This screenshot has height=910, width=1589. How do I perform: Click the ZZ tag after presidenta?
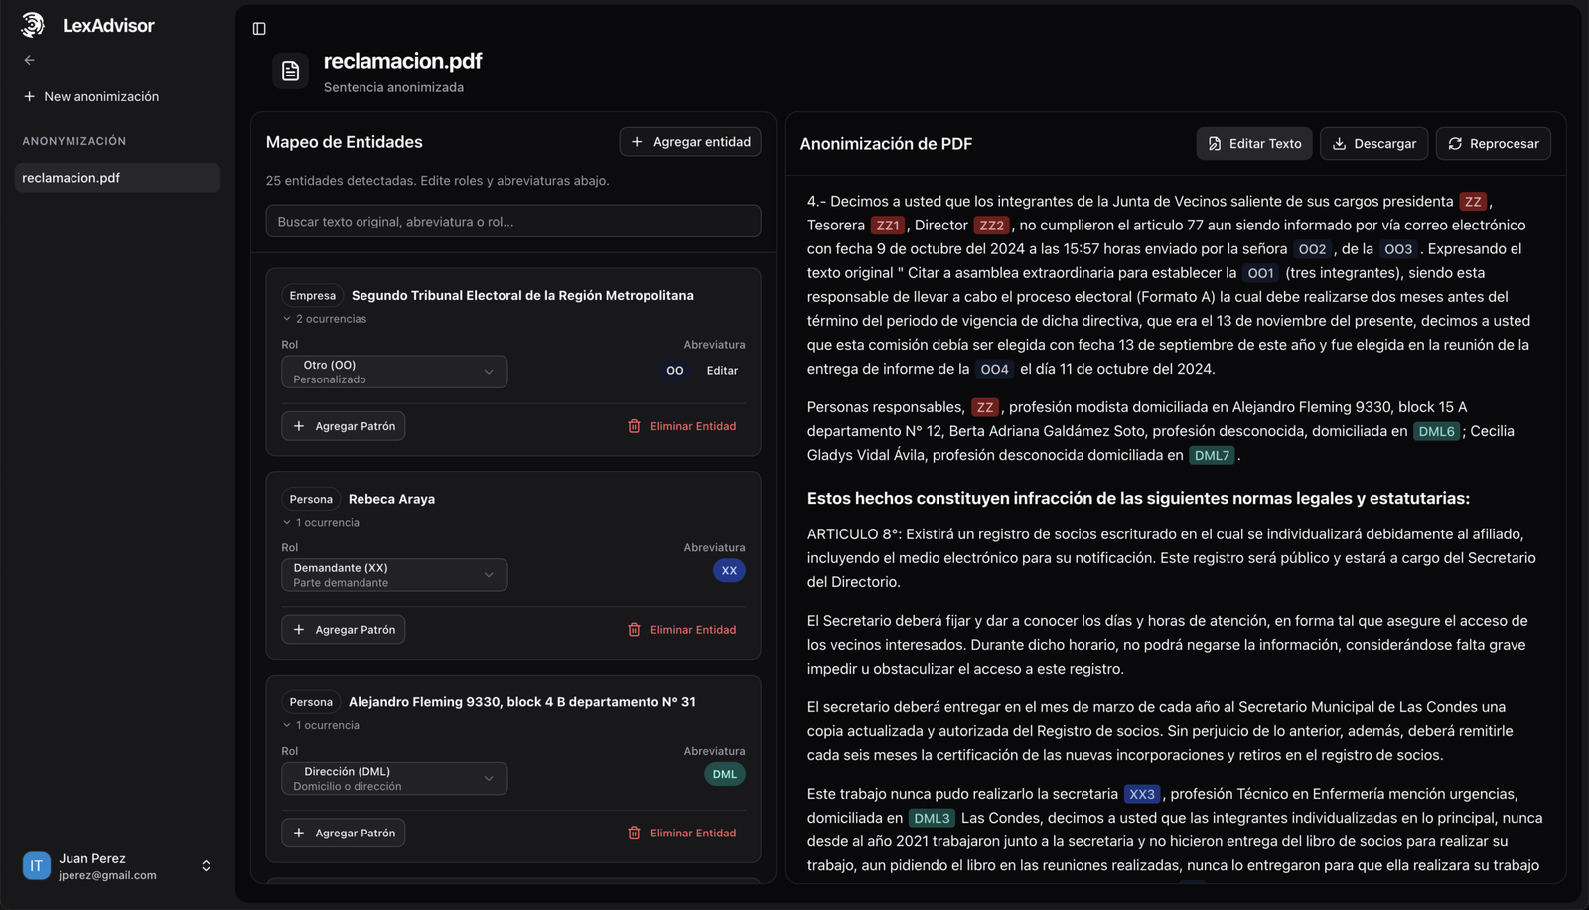point(1473,202)
